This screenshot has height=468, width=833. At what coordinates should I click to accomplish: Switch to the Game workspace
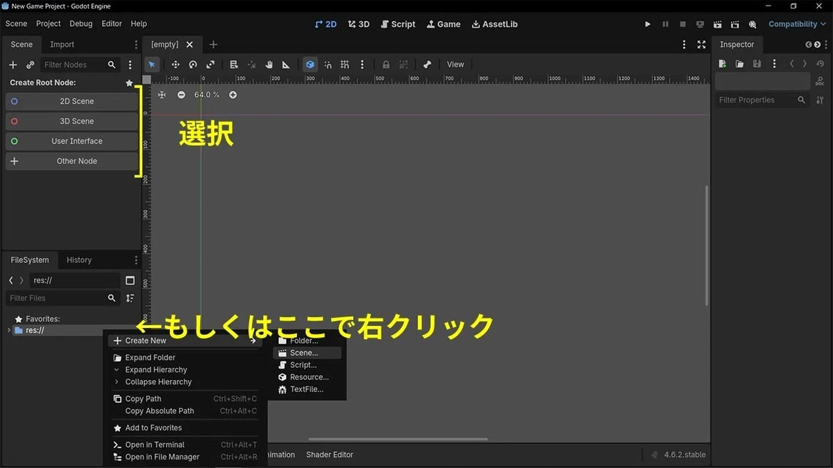[444, 24]
